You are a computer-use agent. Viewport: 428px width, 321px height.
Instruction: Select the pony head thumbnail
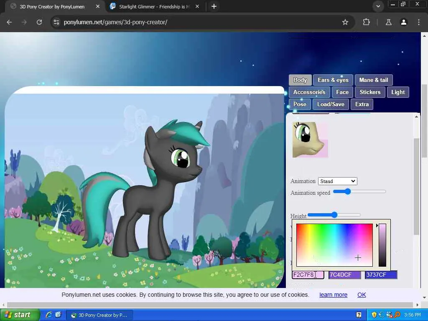pyautogui.click(x=310, y=140)
